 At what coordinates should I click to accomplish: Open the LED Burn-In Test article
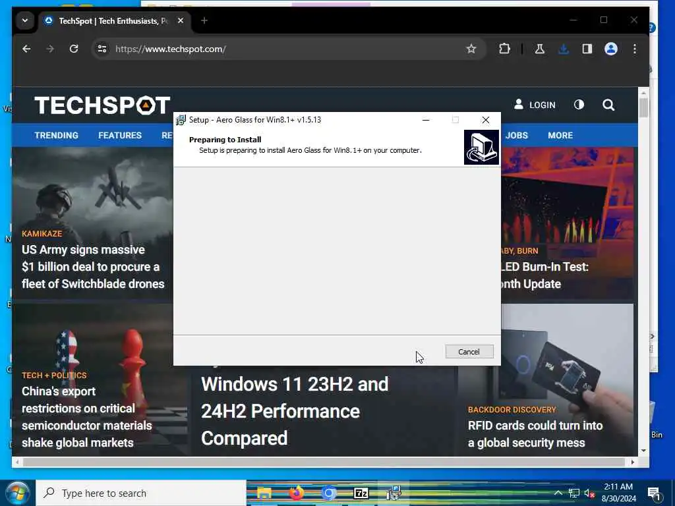point(544,275)
